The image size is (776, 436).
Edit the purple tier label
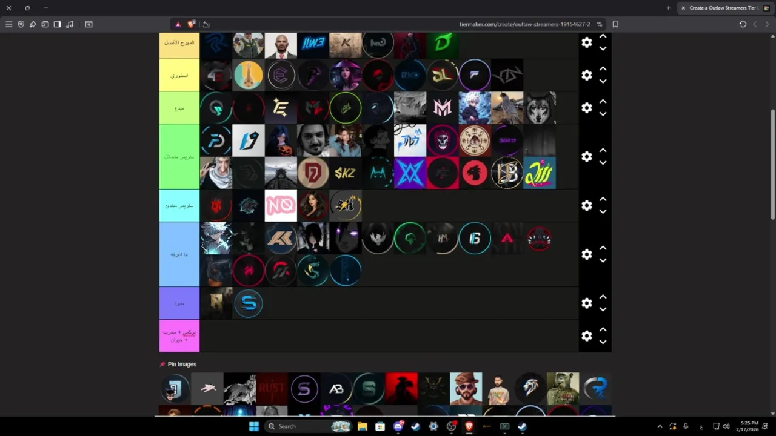tap(179, 303)
